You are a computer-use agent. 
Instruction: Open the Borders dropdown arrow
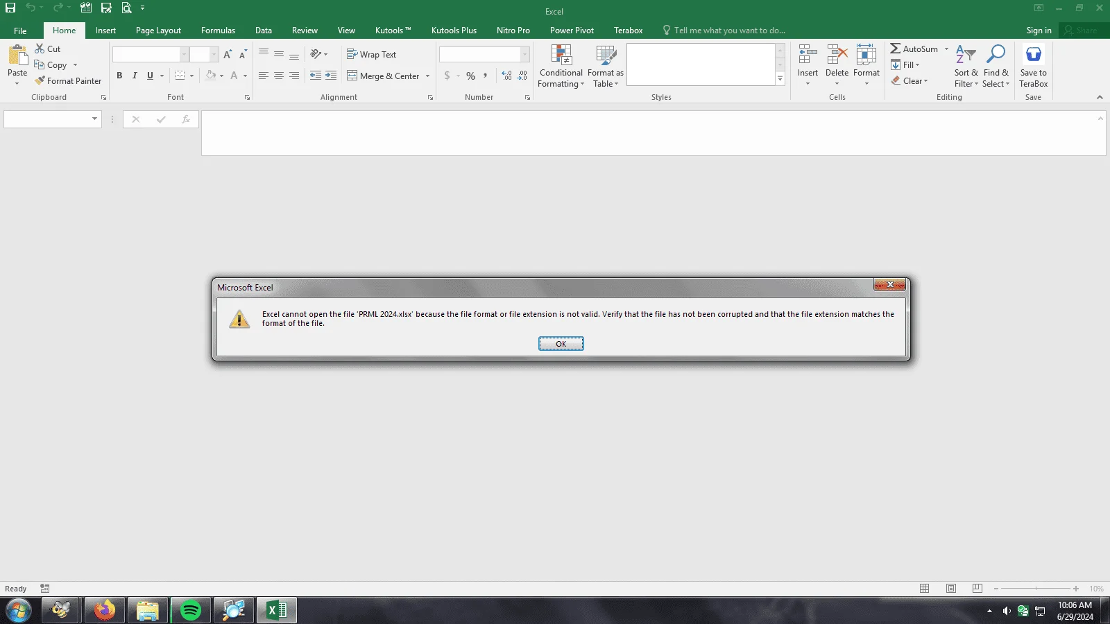191,76
